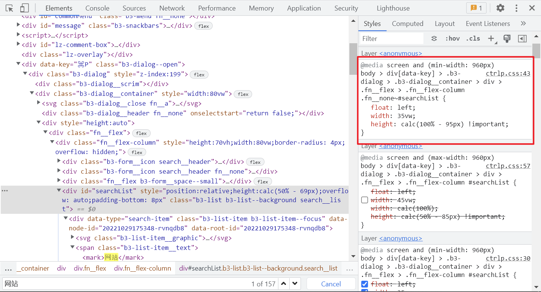Toggle the computed styles sidebar icon
The width and height of the screenshot is (541, 292).
tap(507, 38)
